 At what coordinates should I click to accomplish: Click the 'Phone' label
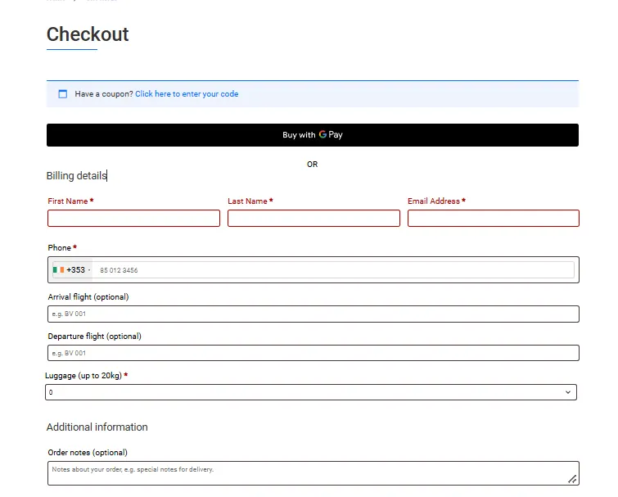59,248
